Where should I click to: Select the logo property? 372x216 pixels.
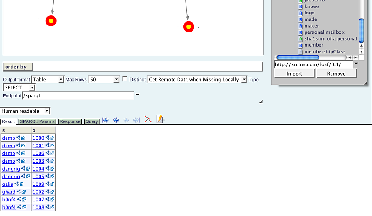coord(309,13)
